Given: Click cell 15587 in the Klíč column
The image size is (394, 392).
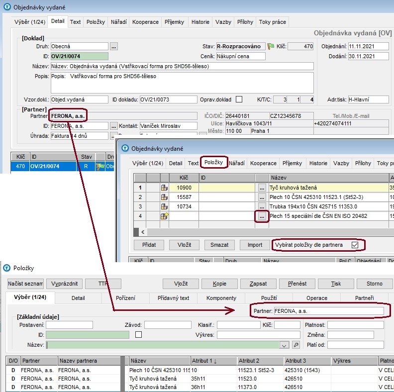Looking at the screenshot, I should 184,197.
